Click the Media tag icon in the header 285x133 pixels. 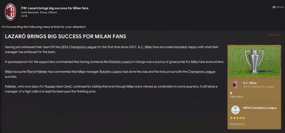274,7
